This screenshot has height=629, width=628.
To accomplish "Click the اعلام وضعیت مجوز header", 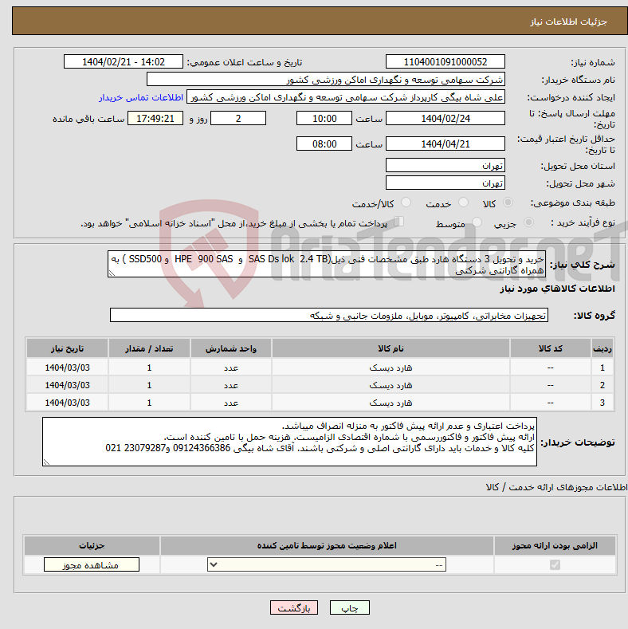I will pyautogui.click(x=327, y=545).
